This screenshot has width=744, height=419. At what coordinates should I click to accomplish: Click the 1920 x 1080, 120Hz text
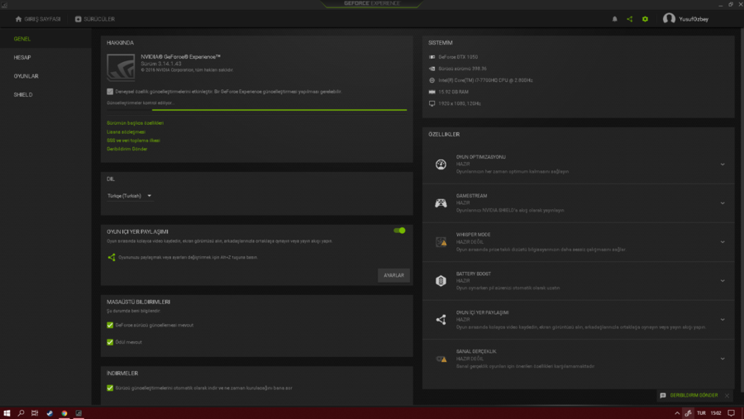460,103
